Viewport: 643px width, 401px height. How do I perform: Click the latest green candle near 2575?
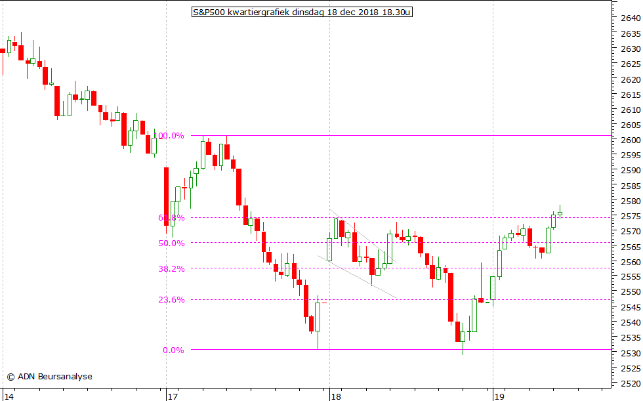pos(560,213)
